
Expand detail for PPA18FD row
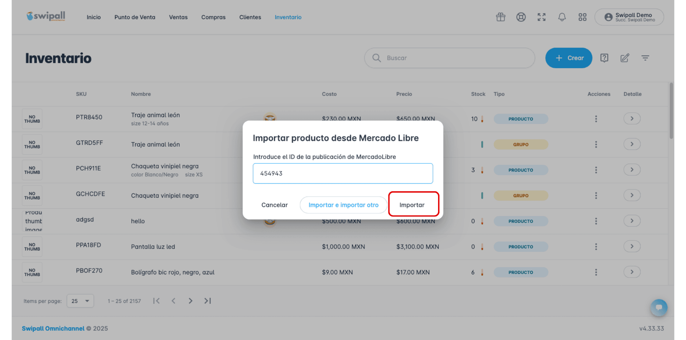632,247
